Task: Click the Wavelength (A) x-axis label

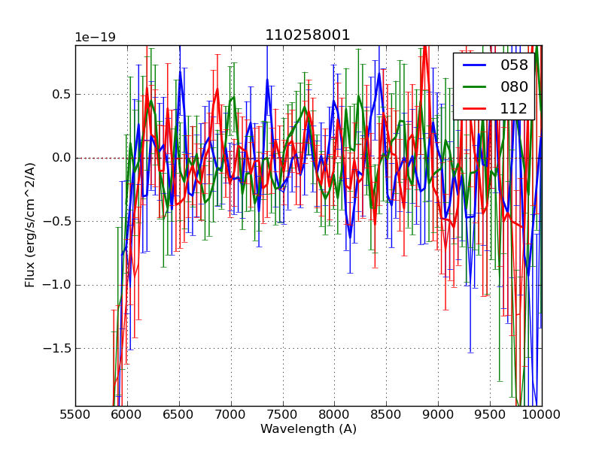Action: coord(309,429)
